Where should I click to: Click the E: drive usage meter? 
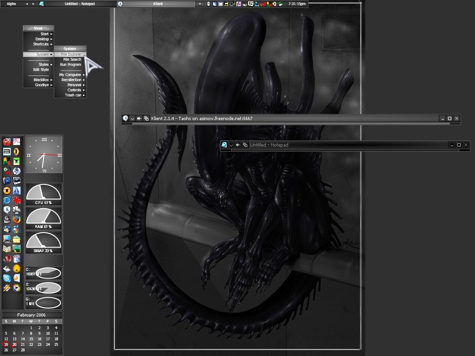coord(44,288)
